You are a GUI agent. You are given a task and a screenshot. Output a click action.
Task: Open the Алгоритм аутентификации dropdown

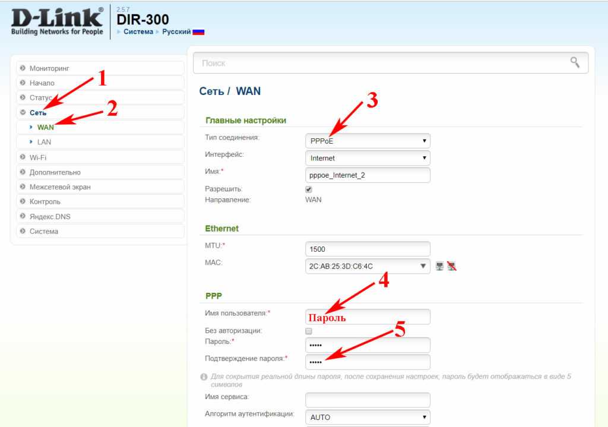368,417
